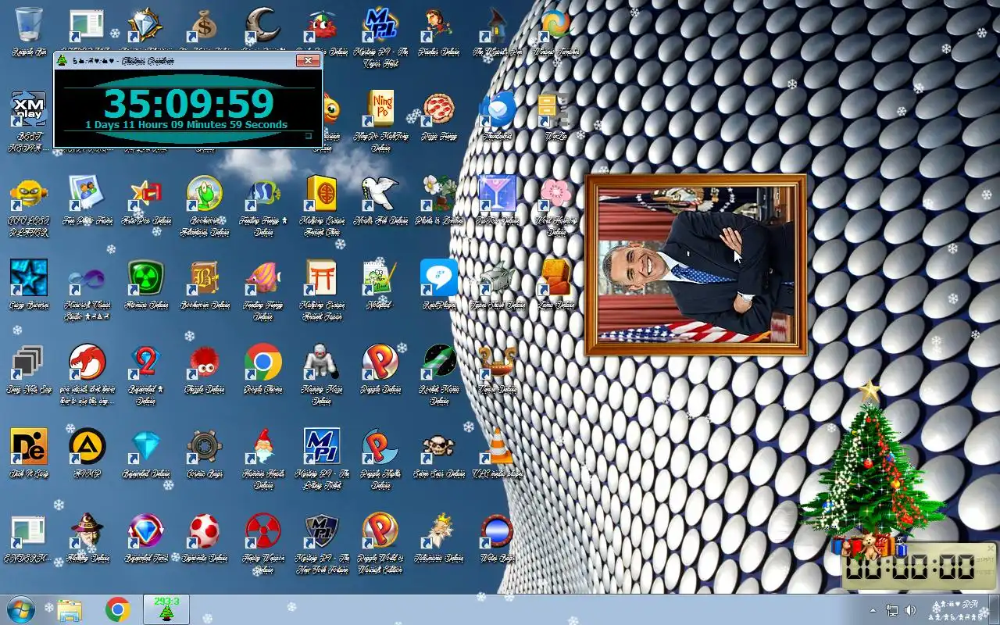The height and width of the screenshot is (625, 1000).
Task: Show hidden system tray icons
Action: (x=873, y=610)
